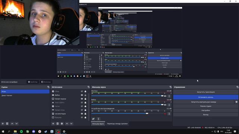
Task: Move scene up arrow in Сцены panel
Action: (12, 124)
